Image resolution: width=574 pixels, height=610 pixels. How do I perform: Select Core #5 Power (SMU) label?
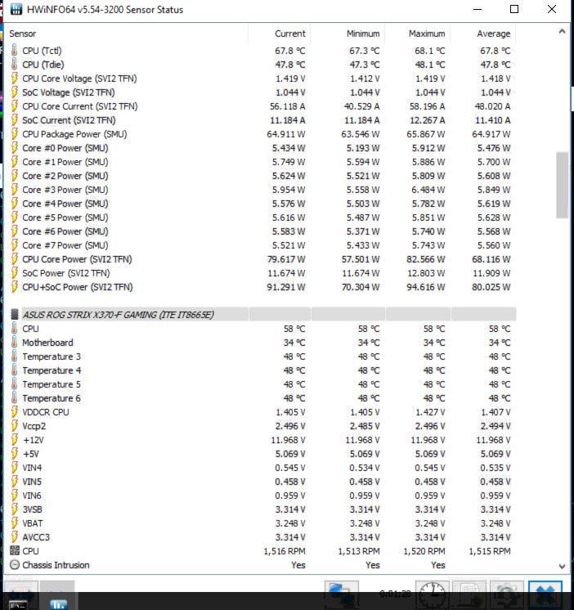point(65,218)
